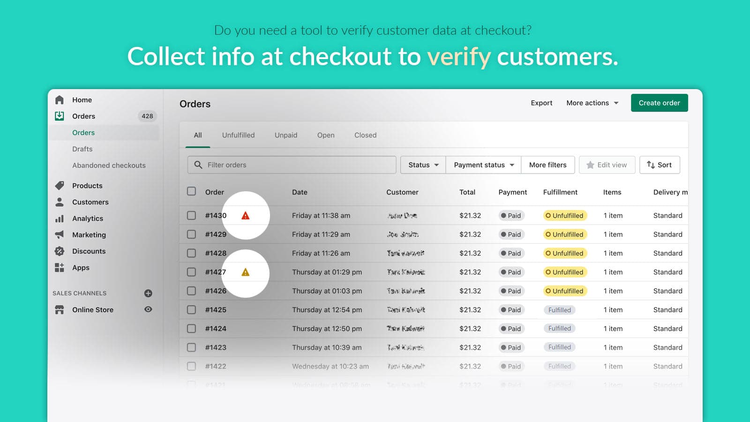The width and height of the screenshot is (750, 422).
Task: Open Abandoned checkouts in the sidebar
Action: point(109,165)
